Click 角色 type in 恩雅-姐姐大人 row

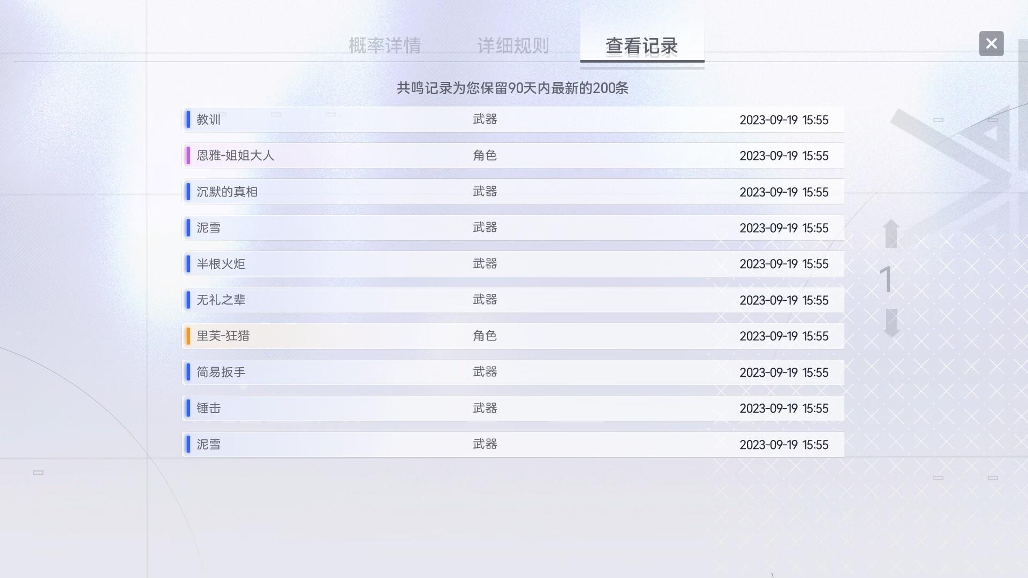[485, 156]
